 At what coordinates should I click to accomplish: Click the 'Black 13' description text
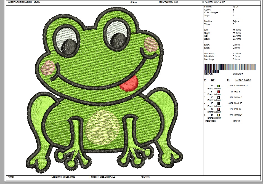click(238, 103)
